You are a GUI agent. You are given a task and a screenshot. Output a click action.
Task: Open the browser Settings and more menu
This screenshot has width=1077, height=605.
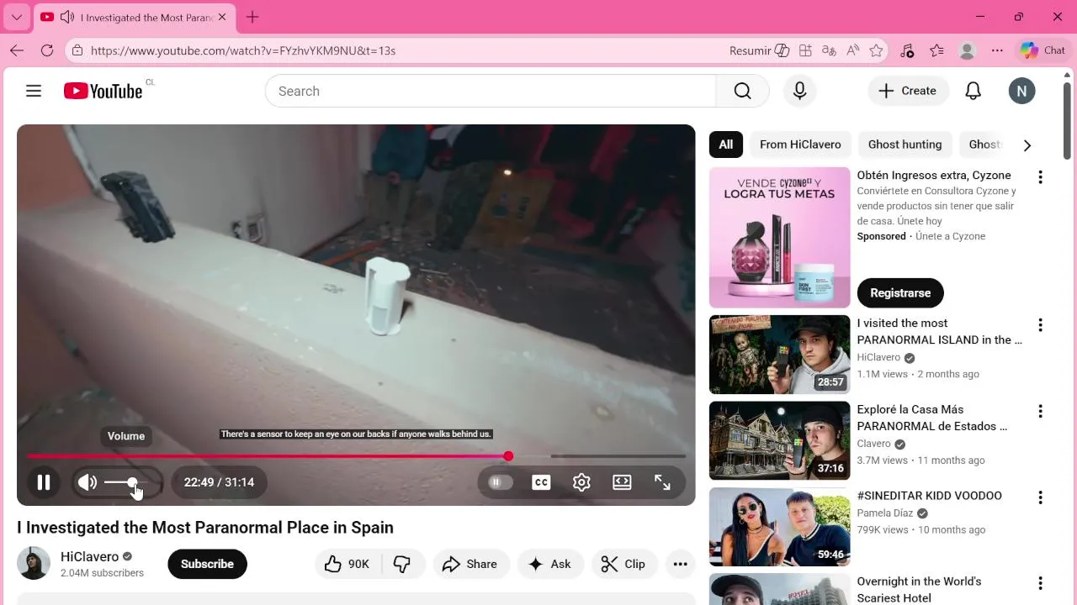click(997, 50)
